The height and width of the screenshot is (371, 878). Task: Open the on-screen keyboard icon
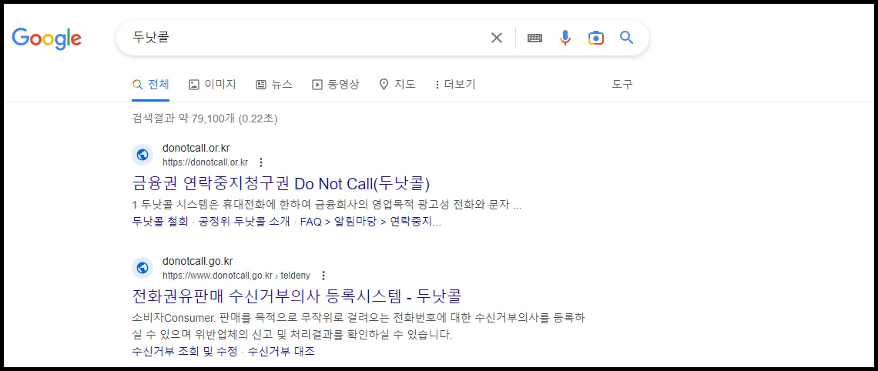(x=535, y=38)
